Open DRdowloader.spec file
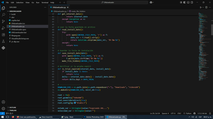 point(19,29)
